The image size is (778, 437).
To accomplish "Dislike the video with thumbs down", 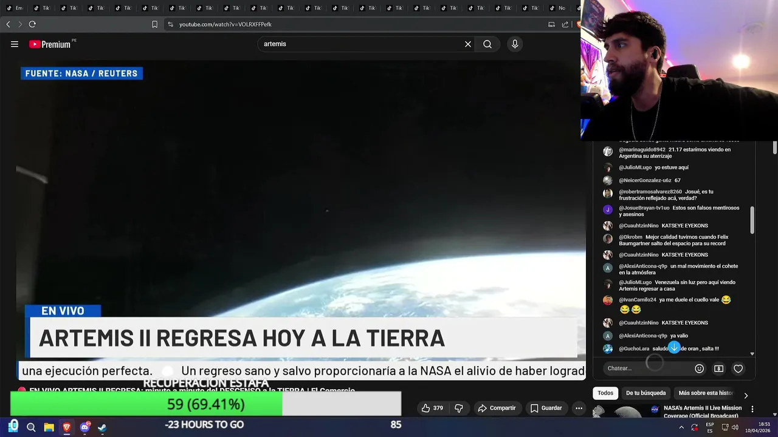I will (x=459, y=408).
